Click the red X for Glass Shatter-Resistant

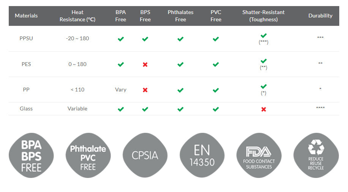click(x=264, y=109)
